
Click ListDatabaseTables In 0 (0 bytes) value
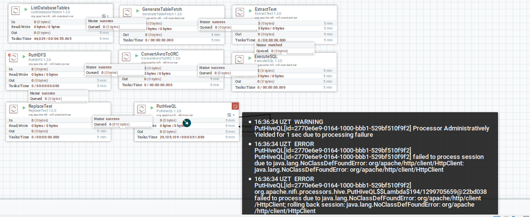click(x=42, y=22)
